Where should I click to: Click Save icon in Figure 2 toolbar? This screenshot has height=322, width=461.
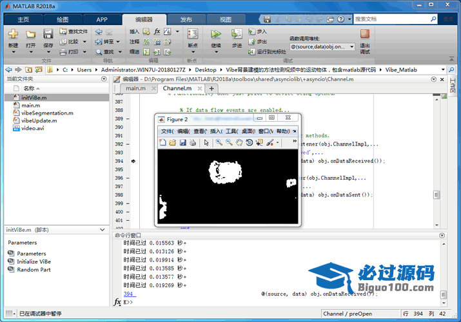pyautogui.click(x=183, y=143)
